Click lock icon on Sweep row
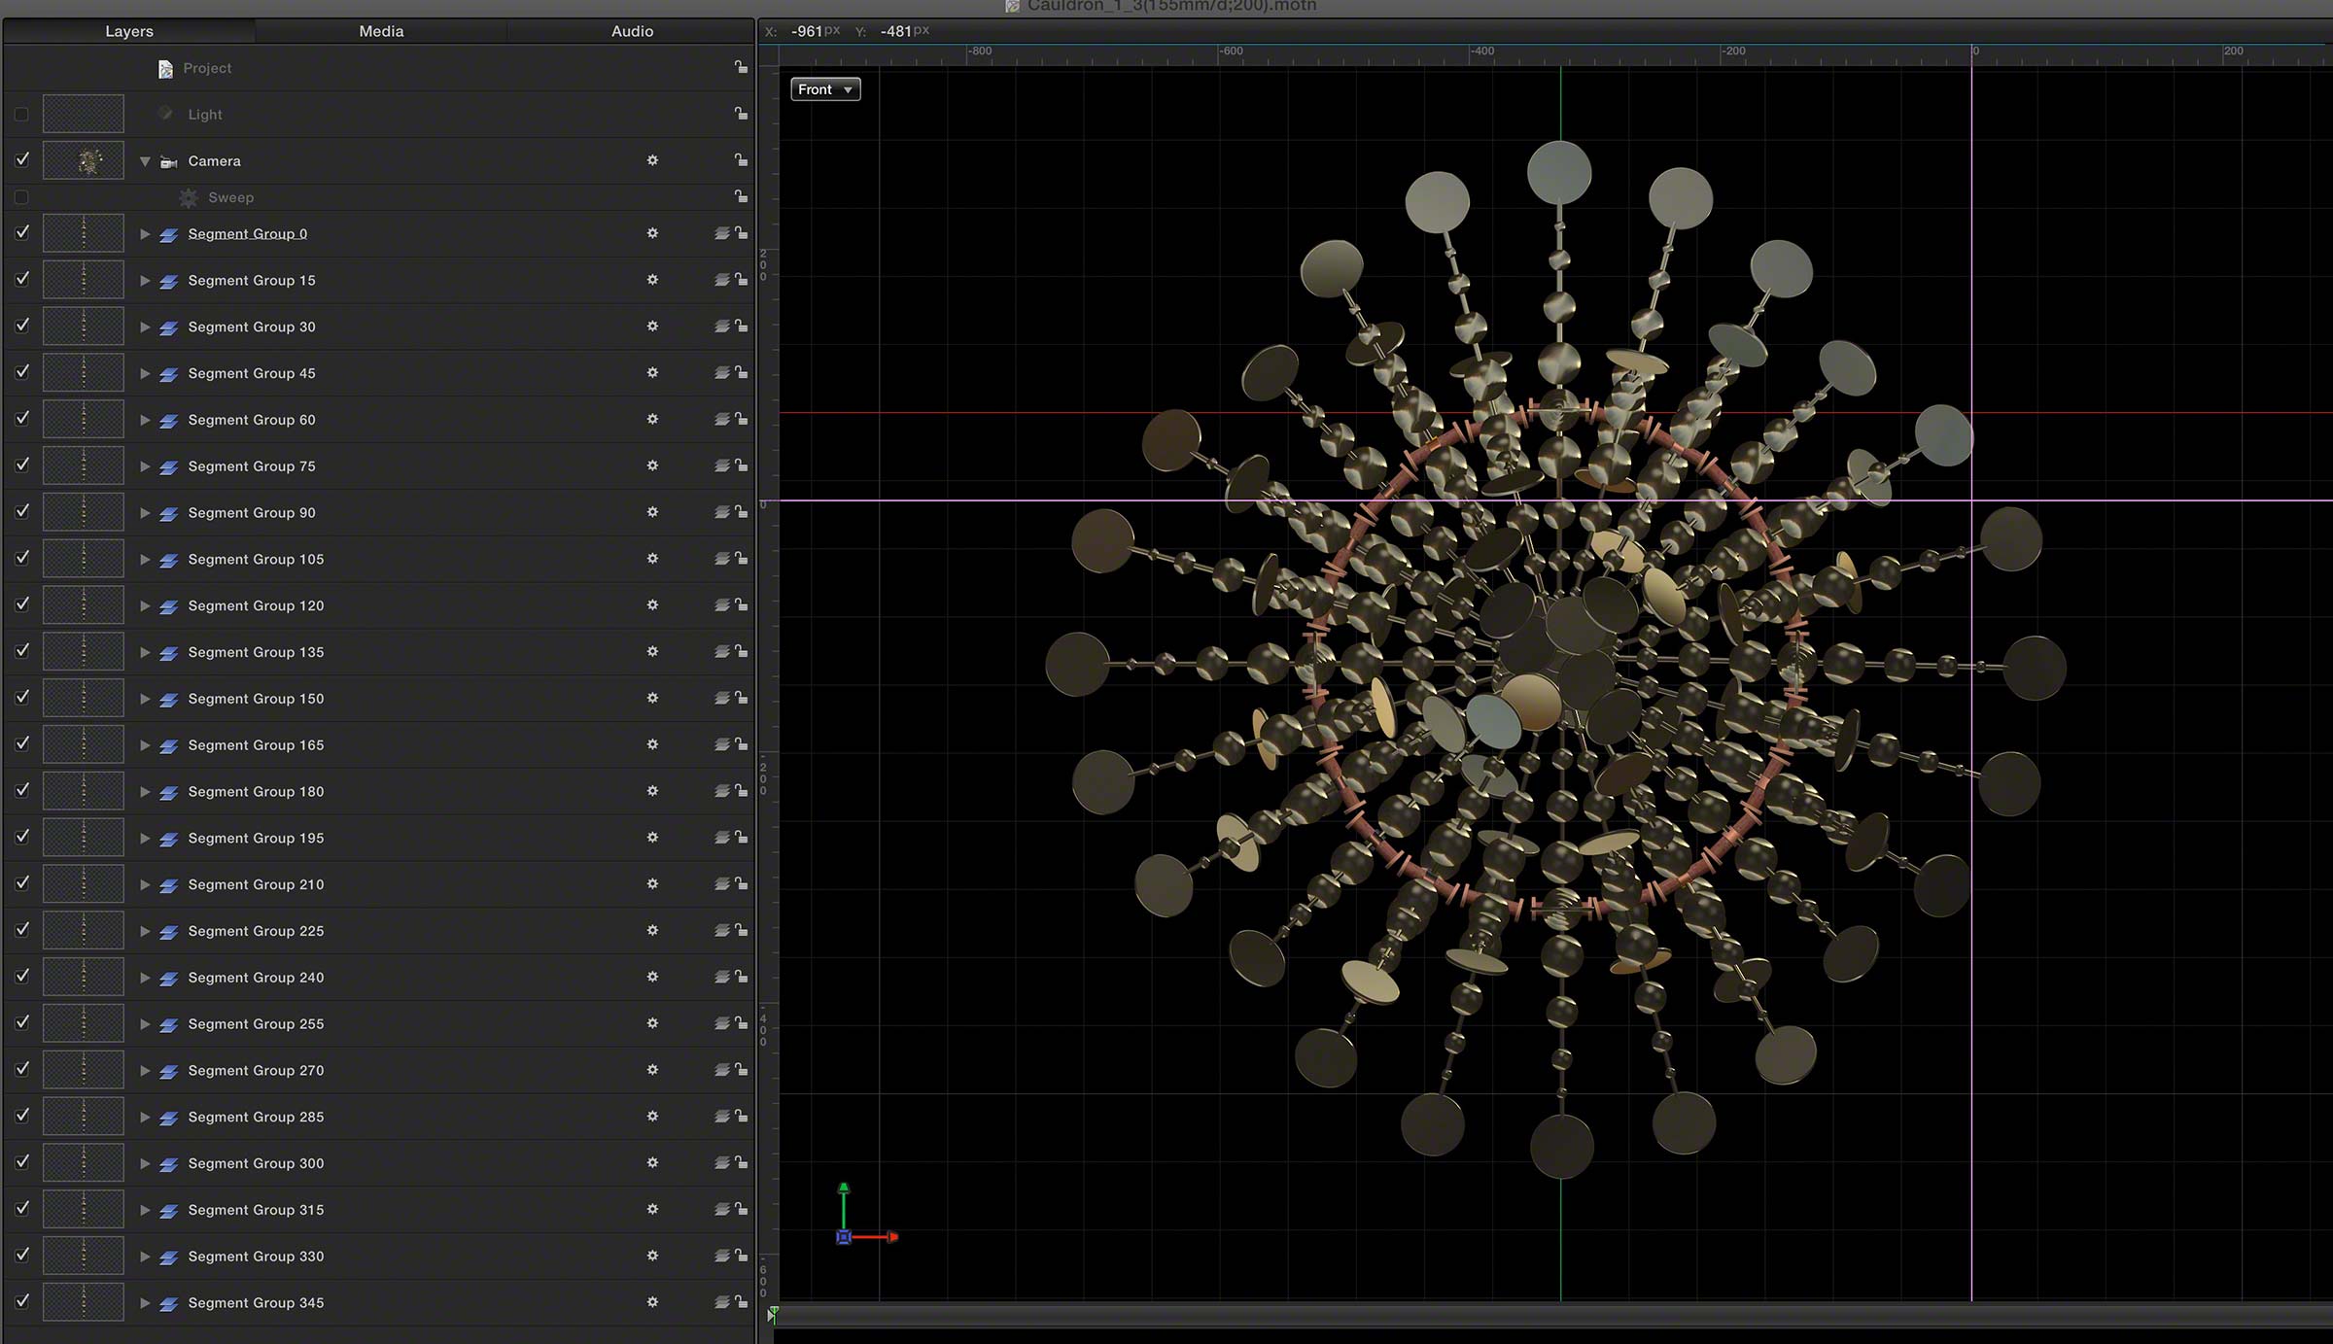 coord(741,196)
